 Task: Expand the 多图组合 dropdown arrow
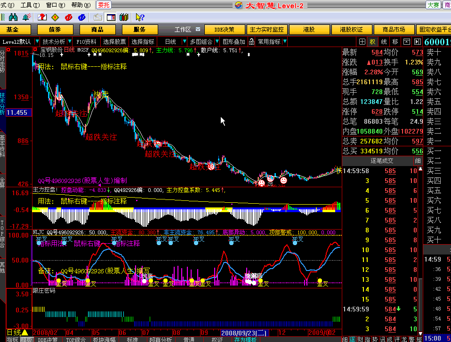[x=217, y=42]
